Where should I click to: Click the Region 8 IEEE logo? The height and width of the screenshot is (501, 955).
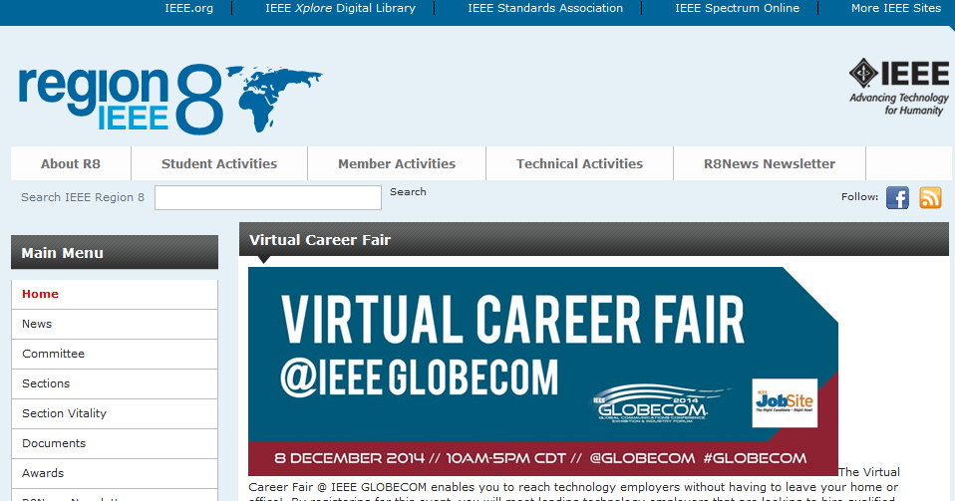170,99
